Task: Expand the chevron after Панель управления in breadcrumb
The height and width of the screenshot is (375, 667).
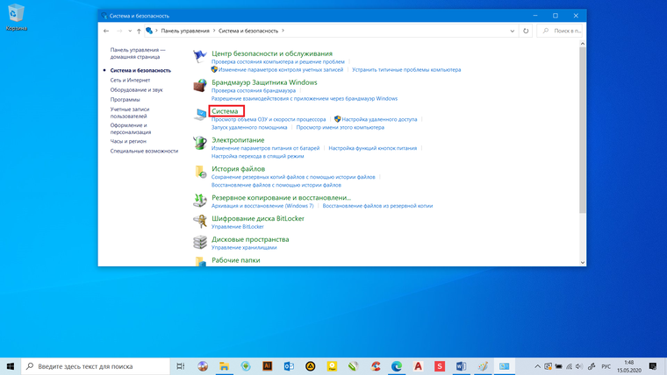Action: point(214,31)
